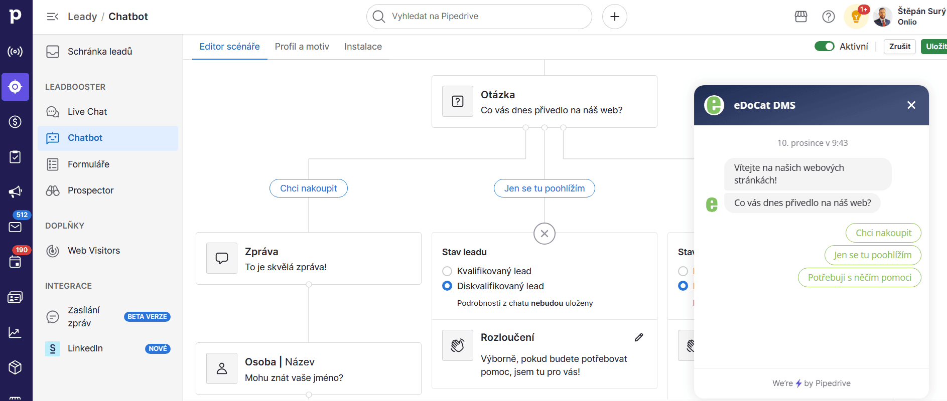Open Web Visitors in the sidebar
The image size is (947, 401).
pyautogui.click(x=108, y=251)
